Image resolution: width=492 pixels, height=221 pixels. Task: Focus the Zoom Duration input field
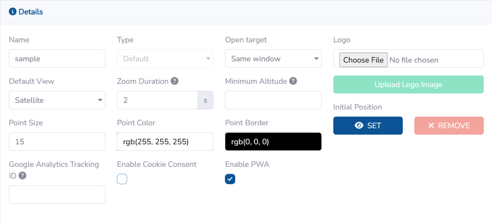157,100
